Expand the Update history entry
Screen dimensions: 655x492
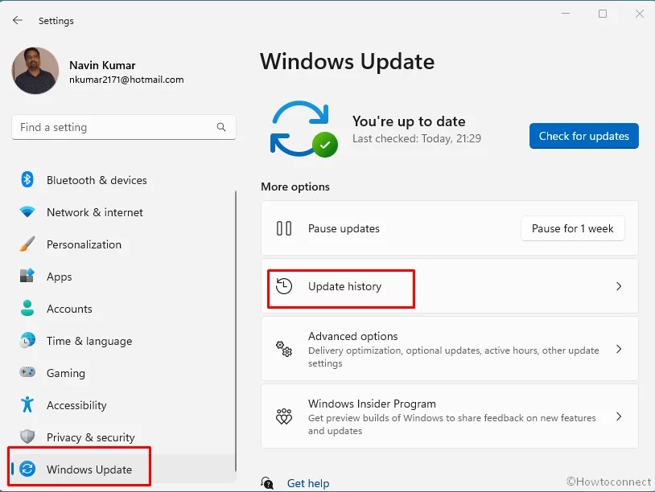coord(619,286)
